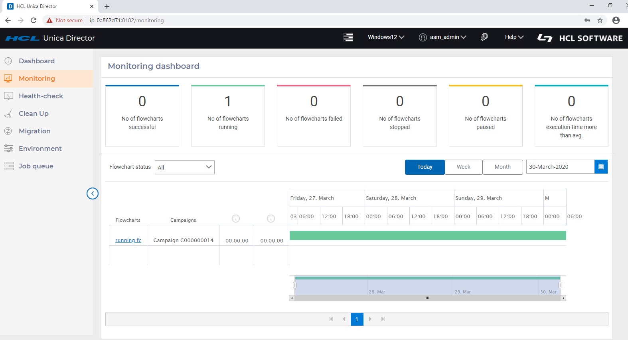The height and width of the screenshot is (340, 628).
Task: Go to the previous page of results
Action: [x=344, y=319]
